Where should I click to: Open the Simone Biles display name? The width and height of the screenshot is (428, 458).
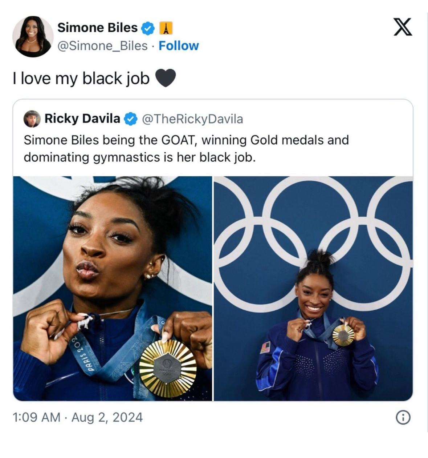click(97, 28)
